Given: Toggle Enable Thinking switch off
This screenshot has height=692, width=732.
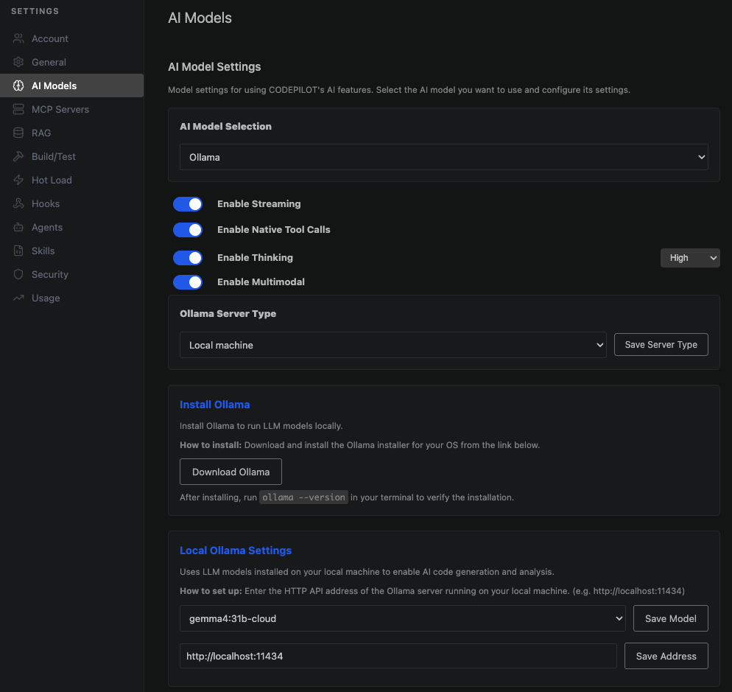Looking at the screenshot, I should coord(188,257).
